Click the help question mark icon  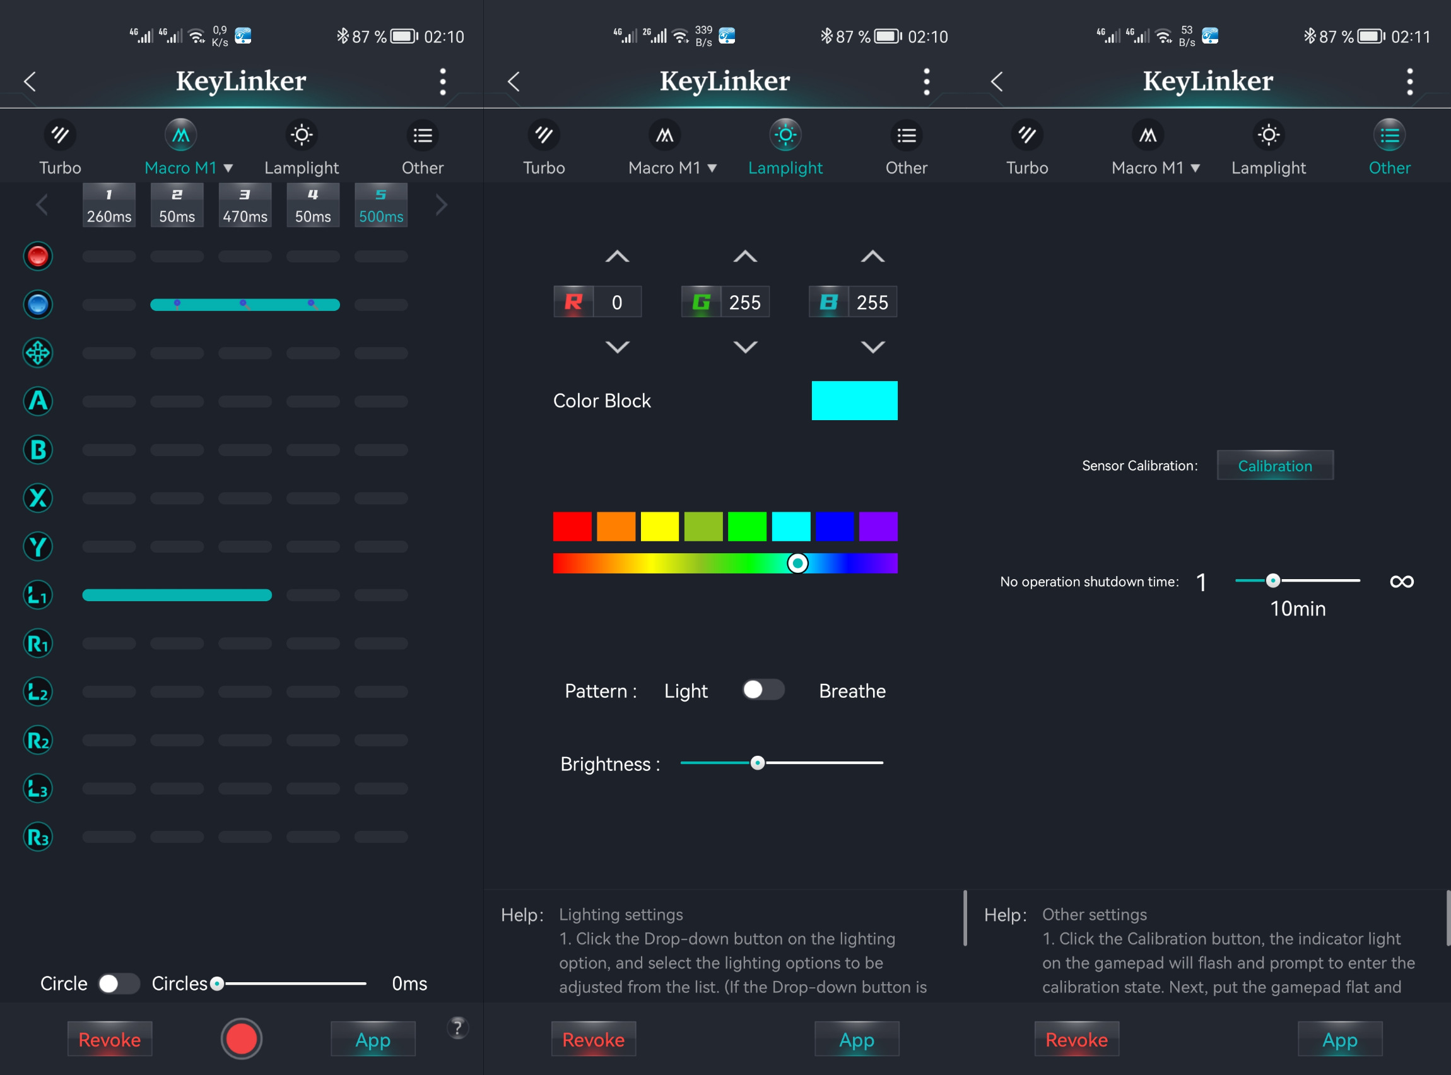coord(457,1028)
